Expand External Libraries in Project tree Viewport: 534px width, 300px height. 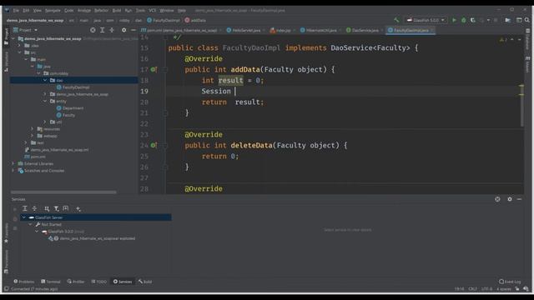tap(13, 163)
